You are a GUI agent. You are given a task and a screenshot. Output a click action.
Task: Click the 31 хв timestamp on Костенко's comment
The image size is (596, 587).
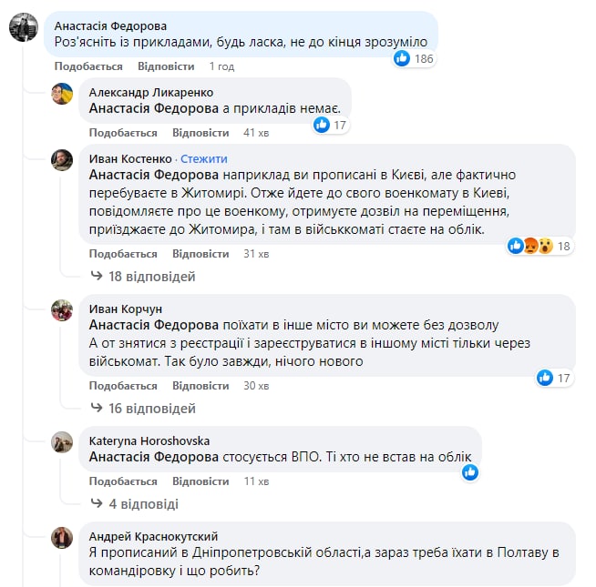(x=256, y=253)
